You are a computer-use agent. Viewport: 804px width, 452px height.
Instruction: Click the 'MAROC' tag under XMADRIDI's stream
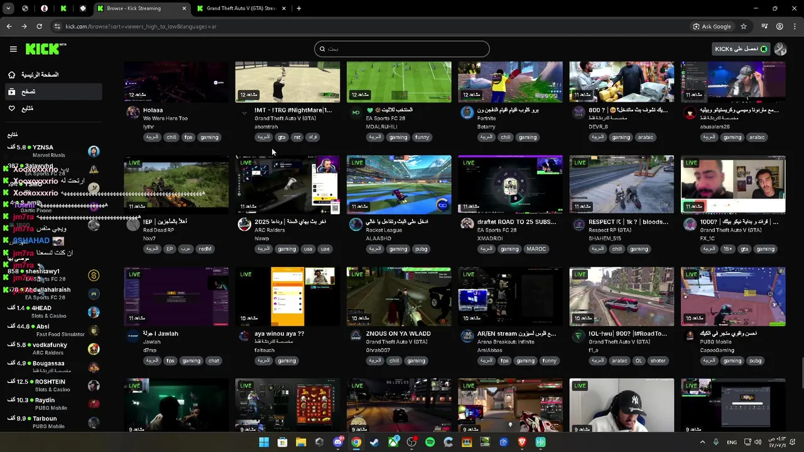coord(536,249)
